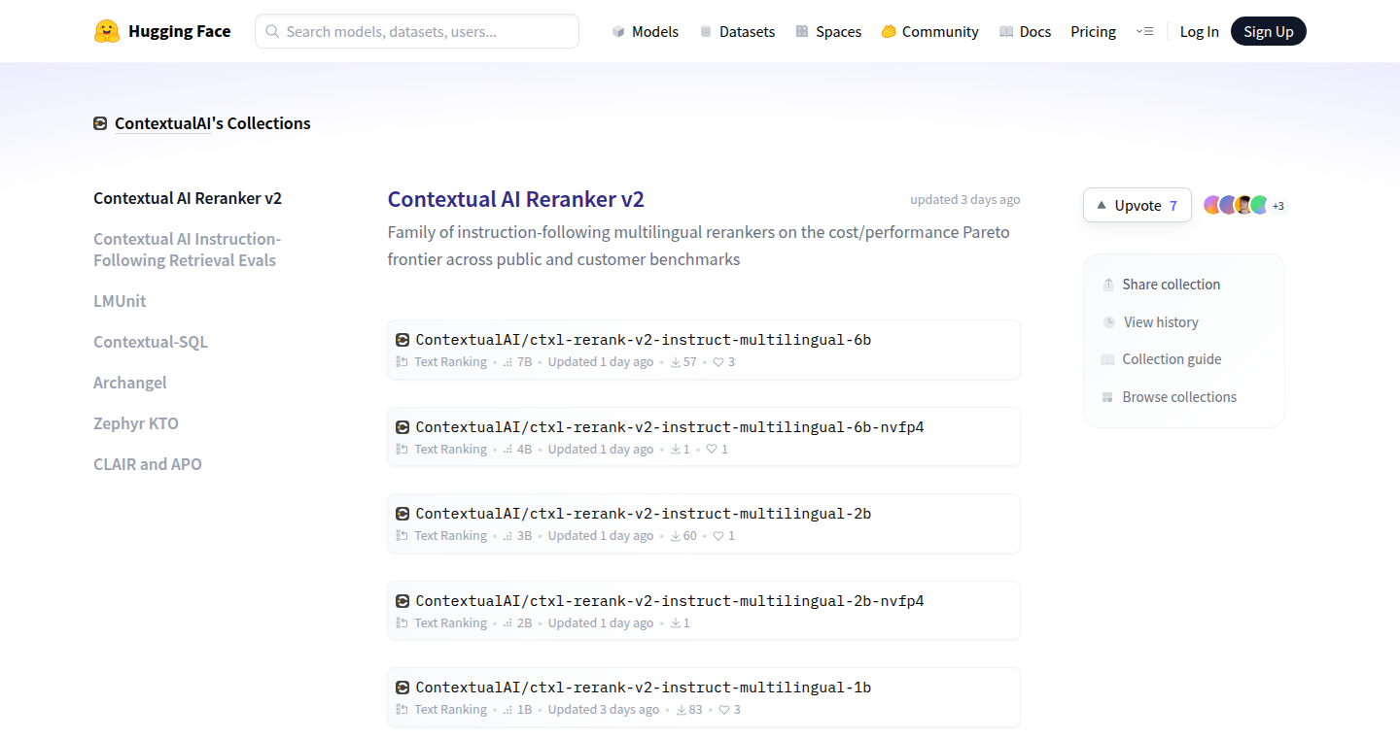This screenshot has width=1400, height=739.
Task: Select the LMUnit collection
Action: coord(120,301)
